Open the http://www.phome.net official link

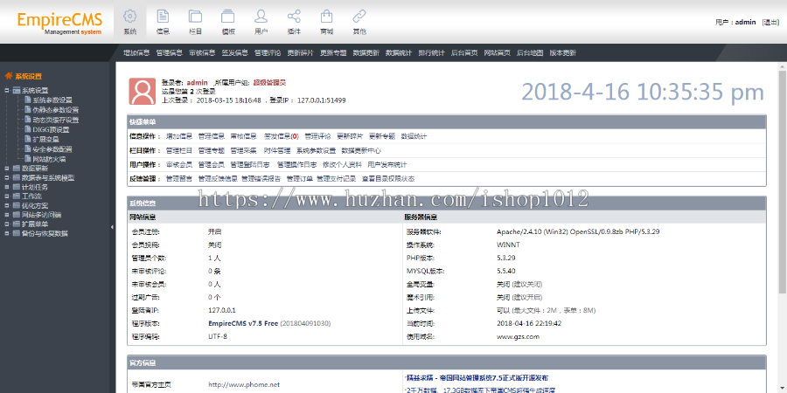244,384
